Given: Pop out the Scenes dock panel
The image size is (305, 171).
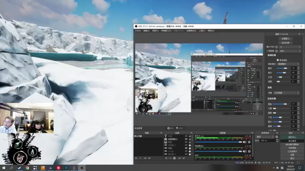Looking at the screenshot, I should pyautogui.click(x=161, y=133).
